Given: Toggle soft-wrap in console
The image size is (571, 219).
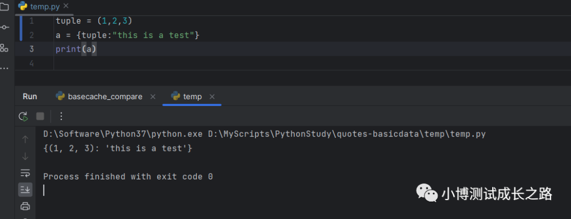Looking at the screenshot, I should coord(25,173).
